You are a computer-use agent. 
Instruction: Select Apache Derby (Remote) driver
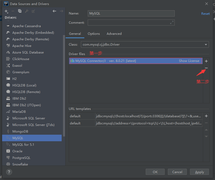32,39
